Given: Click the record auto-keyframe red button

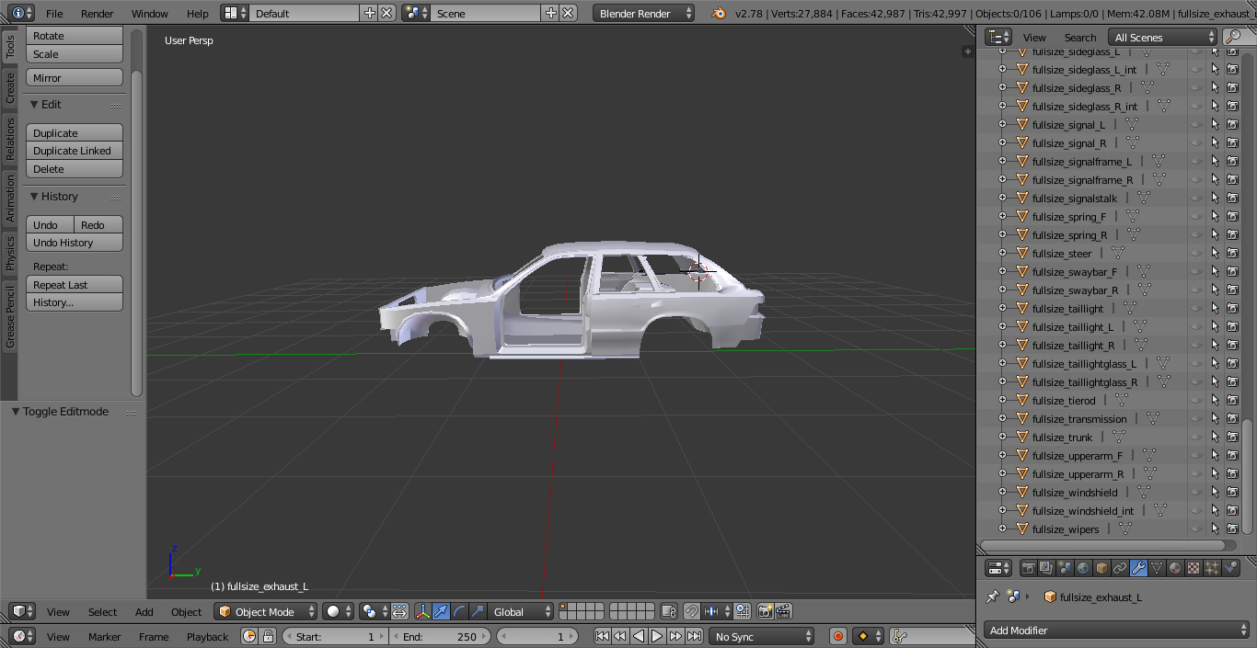Looking at the screenshot, I should tap(838, 636).
